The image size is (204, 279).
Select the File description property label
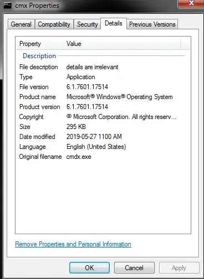[x=39, y=67]
